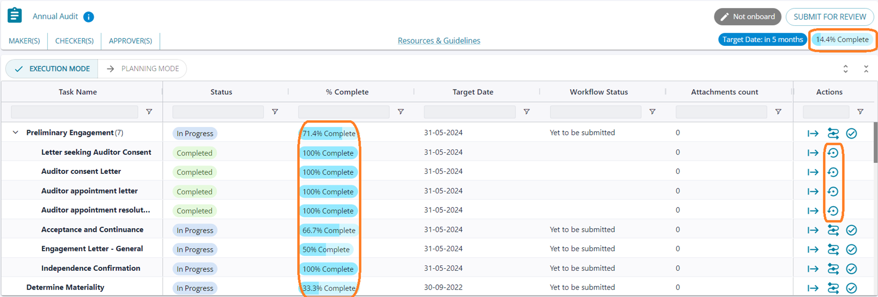Sort by the Target Date column header
The width and height of the screenshot is (878, 297).
473,92
